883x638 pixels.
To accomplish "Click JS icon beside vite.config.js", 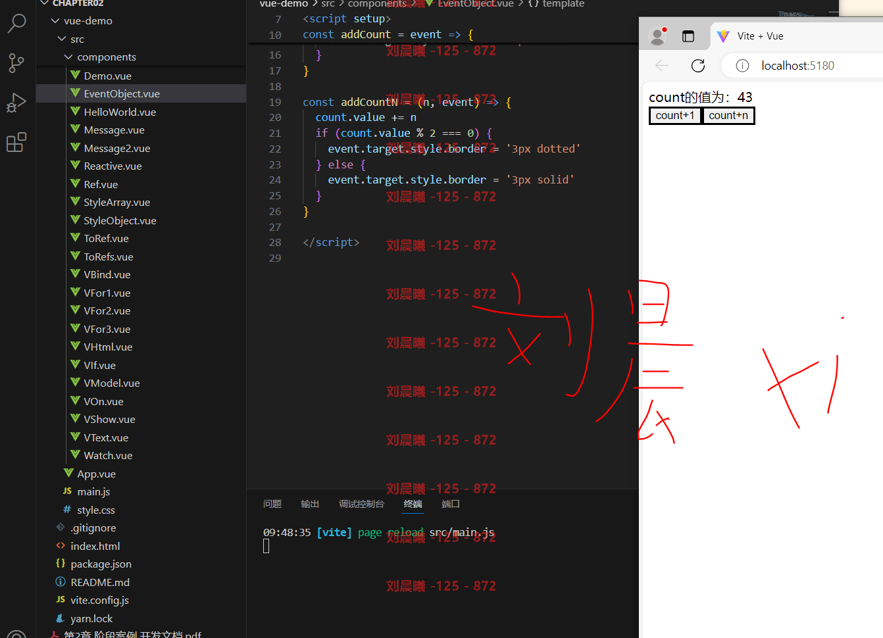I will click(61, 600).
